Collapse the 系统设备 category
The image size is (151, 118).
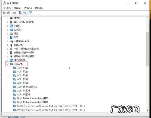pos(8,64)
